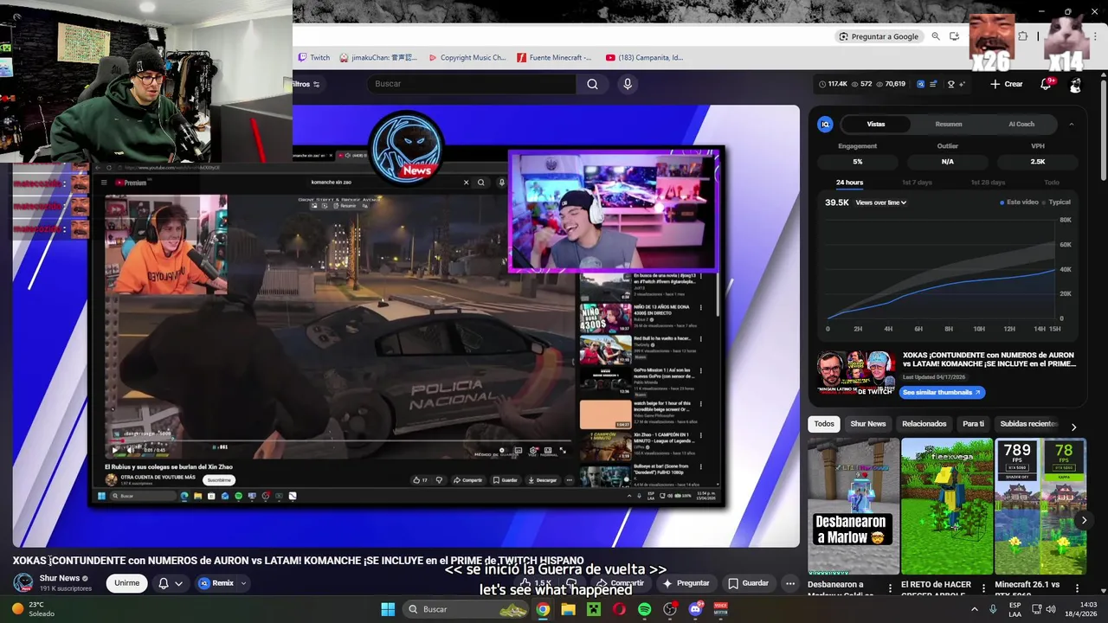
Task: Open Discord from the taskbar
Action: [x=696, y=609]
